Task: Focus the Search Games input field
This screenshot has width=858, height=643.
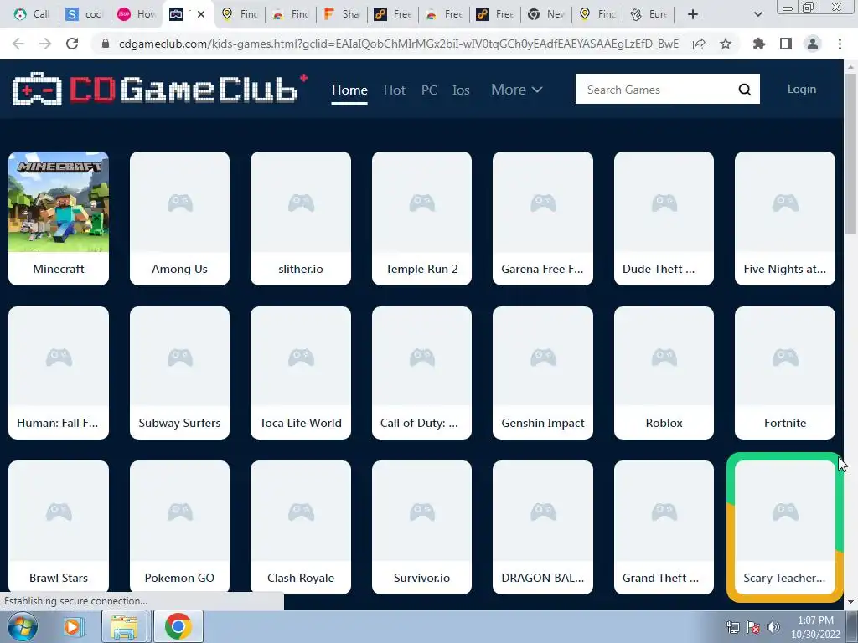Action: coord(657,89)
